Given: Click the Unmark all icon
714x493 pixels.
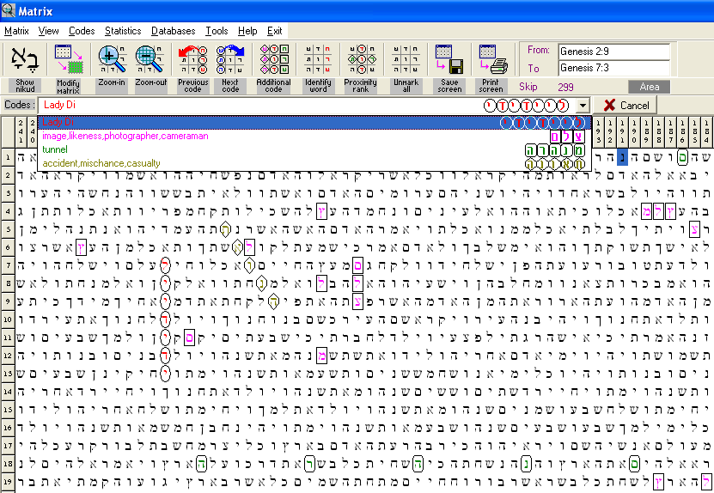Looking at the screenshot, I should (x=406, y=59).
